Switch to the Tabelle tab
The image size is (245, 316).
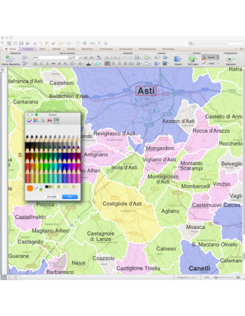pos(56,49)
